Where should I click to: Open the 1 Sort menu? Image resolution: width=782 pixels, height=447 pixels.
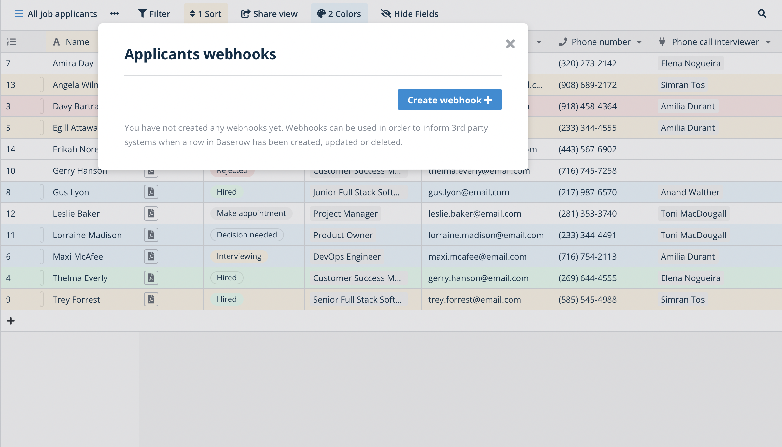pos(206,14)
